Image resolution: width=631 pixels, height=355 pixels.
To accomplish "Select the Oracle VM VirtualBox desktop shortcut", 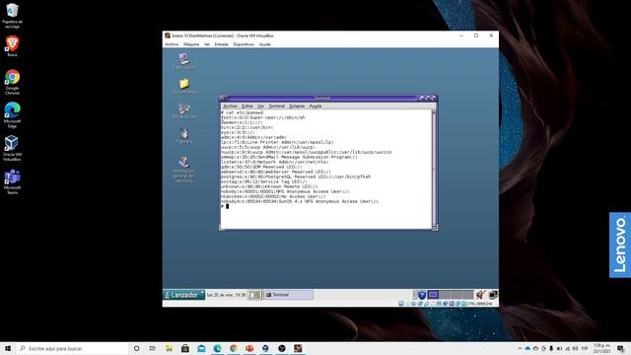I will [x=12, y=148].
